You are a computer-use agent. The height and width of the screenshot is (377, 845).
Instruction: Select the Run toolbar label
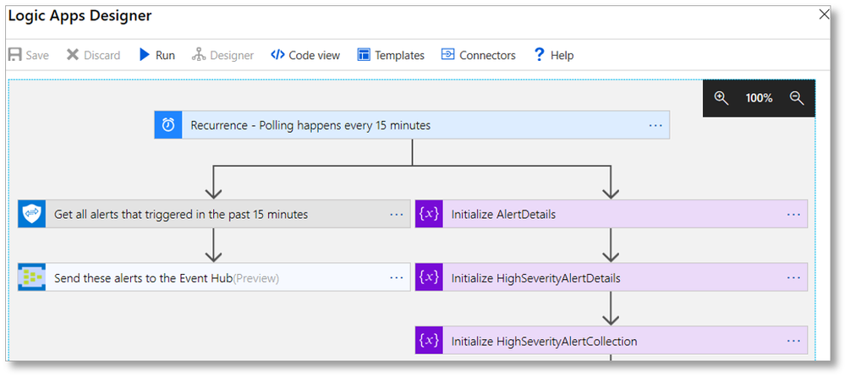pos(166,56)
